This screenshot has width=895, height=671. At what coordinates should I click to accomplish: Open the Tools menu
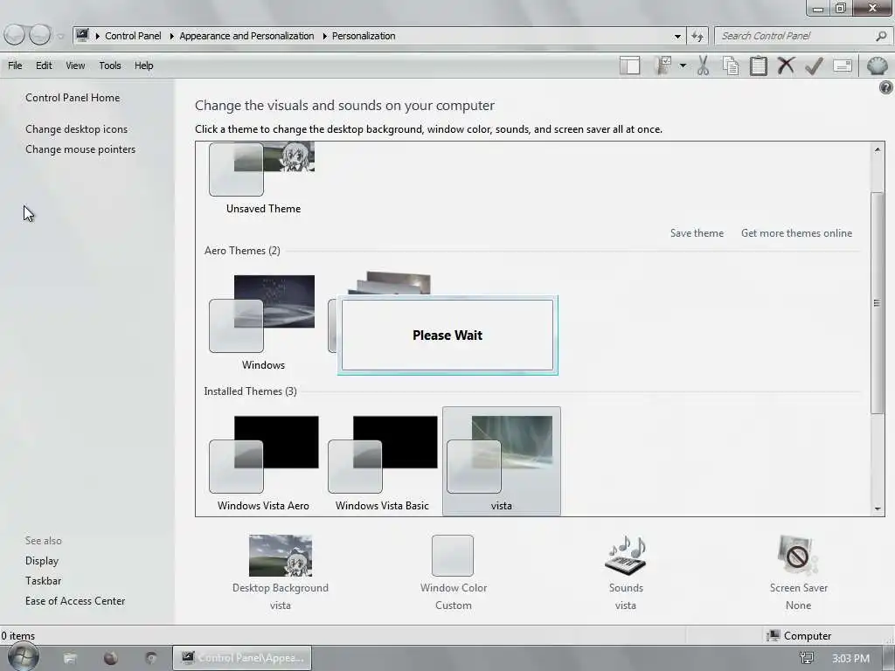pyautogui.click(x=110, y=66)
